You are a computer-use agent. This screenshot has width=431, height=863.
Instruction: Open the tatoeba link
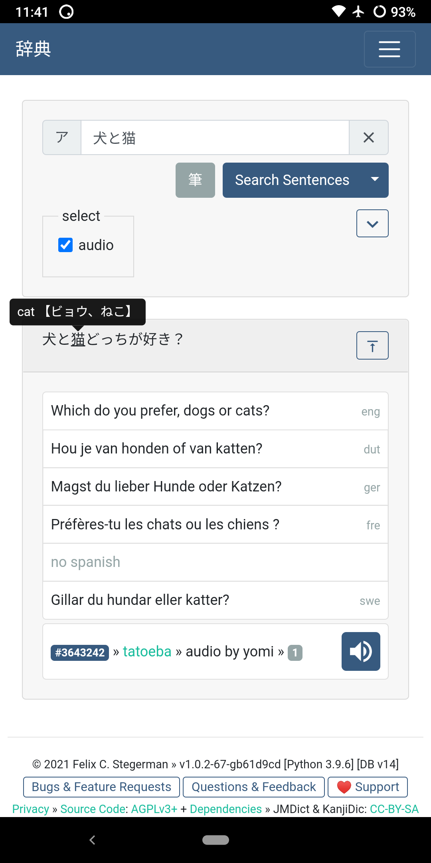pyautogui.click(x=147, y=652)
